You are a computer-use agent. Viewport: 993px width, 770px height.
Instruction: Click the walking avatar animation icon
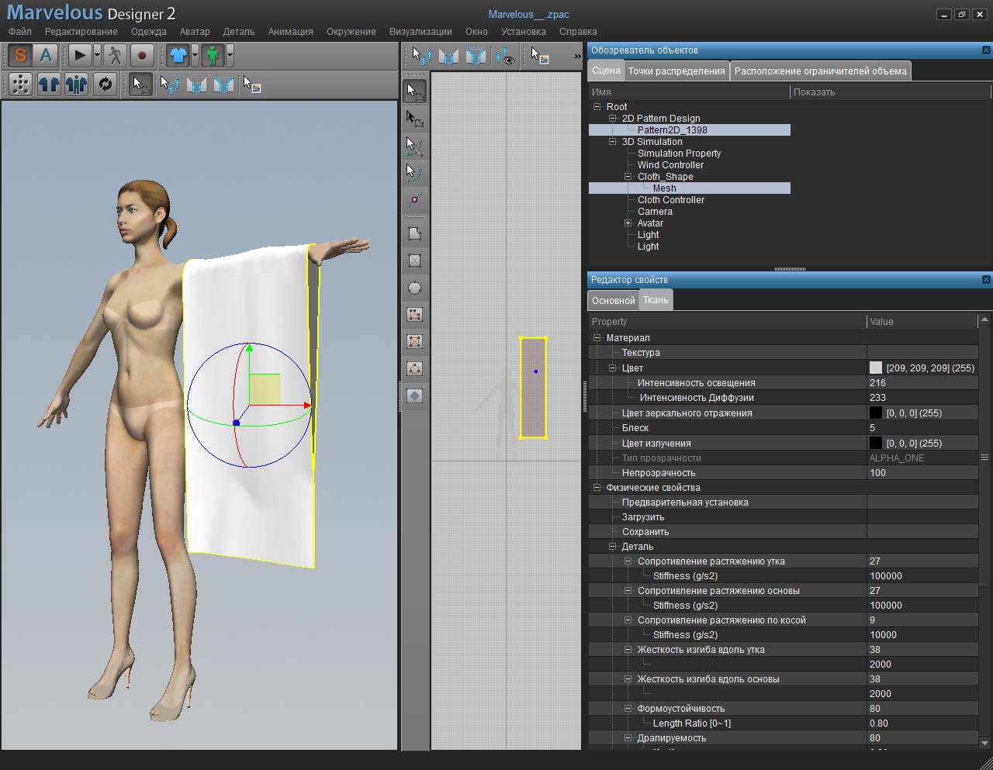(115, 55)
